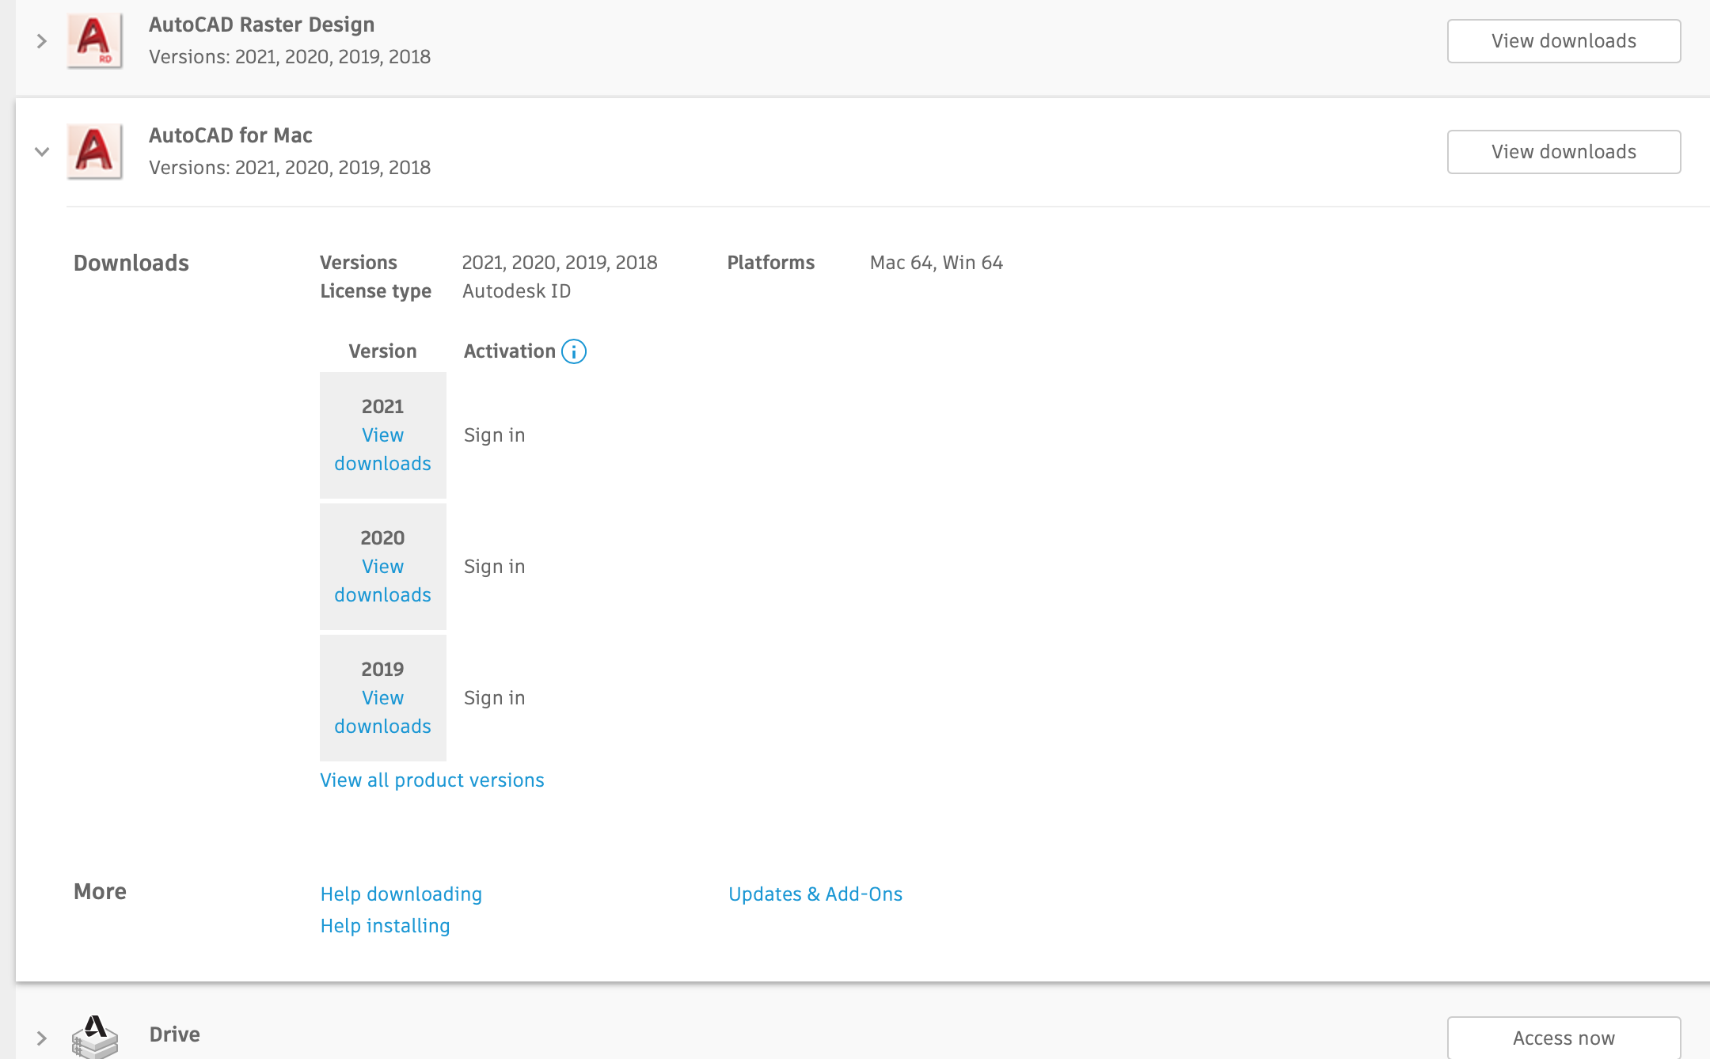1710x1059 pixels.
Task: Collapse the AutoCAD for Mac section
Action: [x=41, y=151]
